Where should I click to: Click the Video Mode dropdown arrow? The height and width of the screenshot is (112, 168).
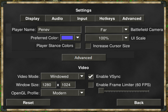82,76
